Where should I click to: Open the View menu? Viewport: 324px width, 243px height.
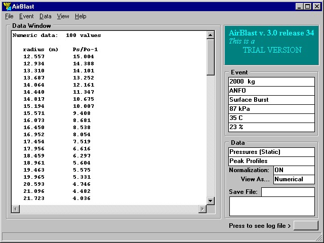tap(63, 16)
